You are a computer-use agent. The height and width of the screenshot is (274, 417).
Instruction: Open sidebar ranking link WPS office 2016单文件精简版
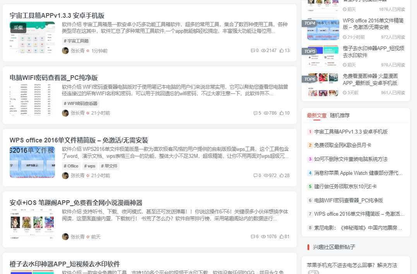[x=373, y=24]
